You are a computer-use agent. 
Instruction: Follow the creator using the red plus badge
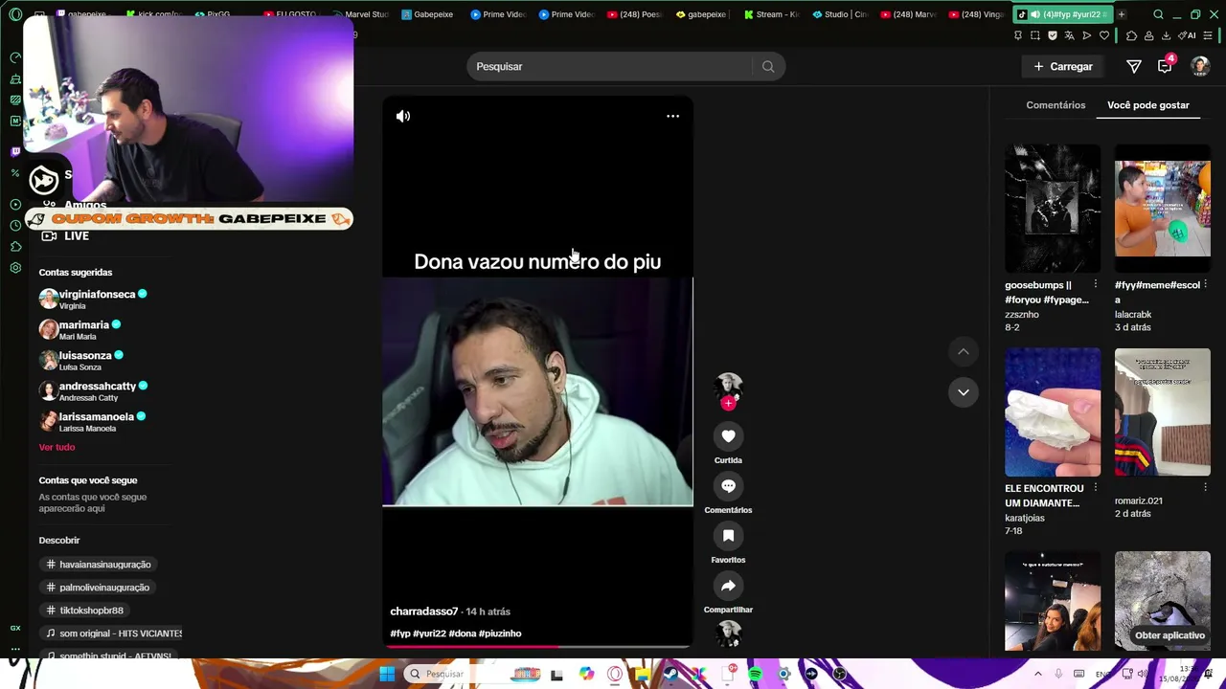[728, 404]
